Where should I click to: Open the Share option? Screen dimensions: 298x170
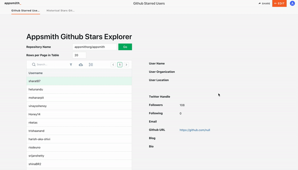[264, 3]
